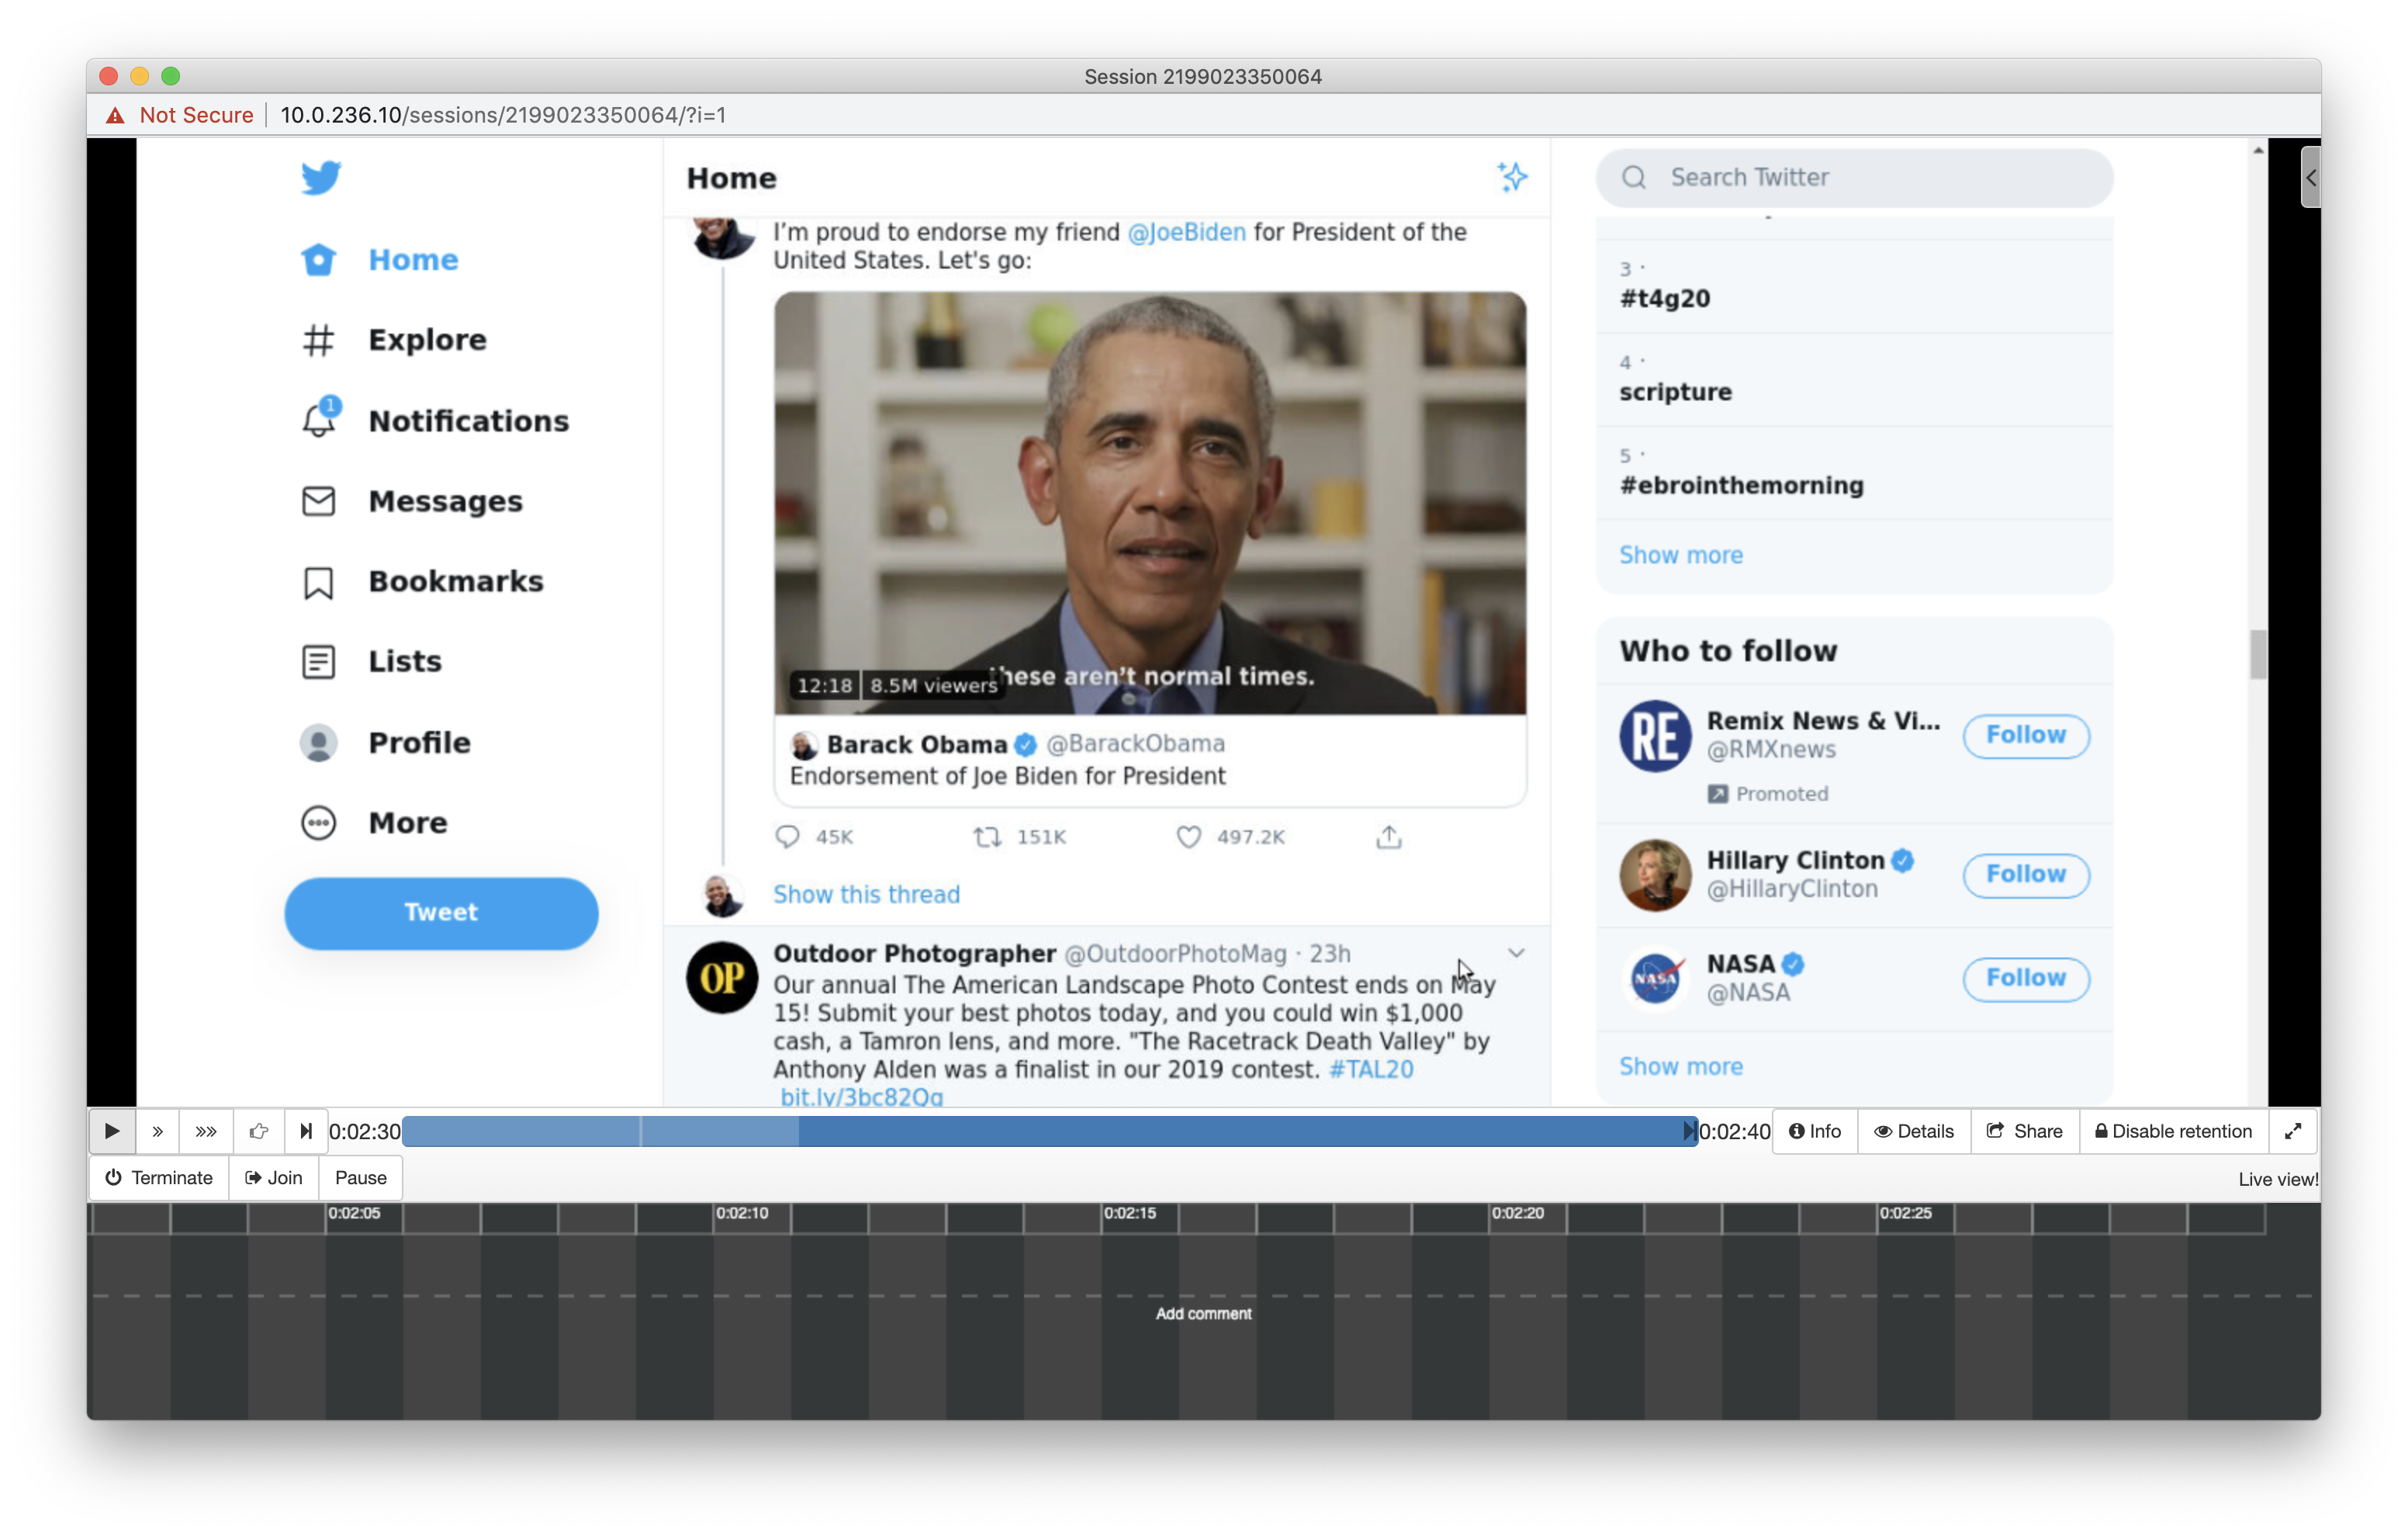Click the Disable retention lock button
Screen dimensions: 2408x1535
pos(2174,1131)
